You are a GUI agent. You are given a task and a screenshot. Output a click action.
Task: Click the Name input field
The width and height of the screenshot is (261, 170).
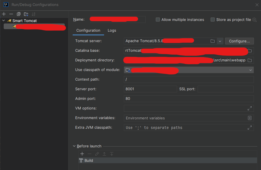pyautogui.click(x=118, y=20)
